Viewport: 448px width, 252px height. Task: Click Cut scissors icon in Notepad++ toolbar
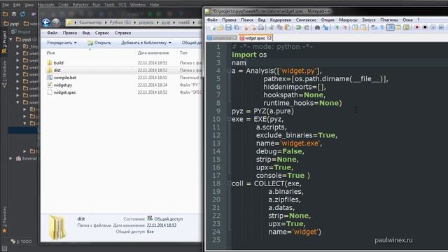click(272, 28)
